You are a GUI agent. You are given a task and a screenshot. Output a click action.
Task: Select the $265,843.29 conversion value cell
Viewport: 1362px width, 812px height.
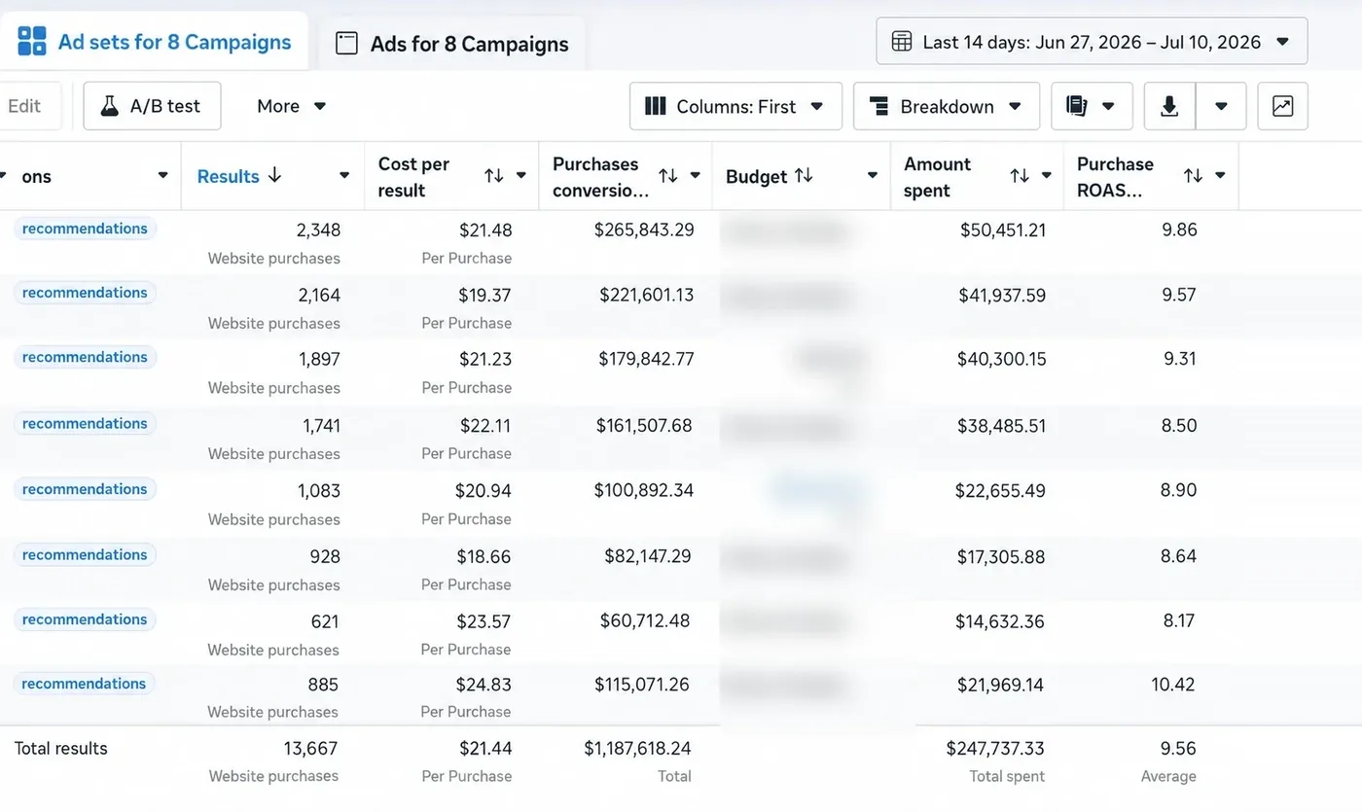(644, 230)
